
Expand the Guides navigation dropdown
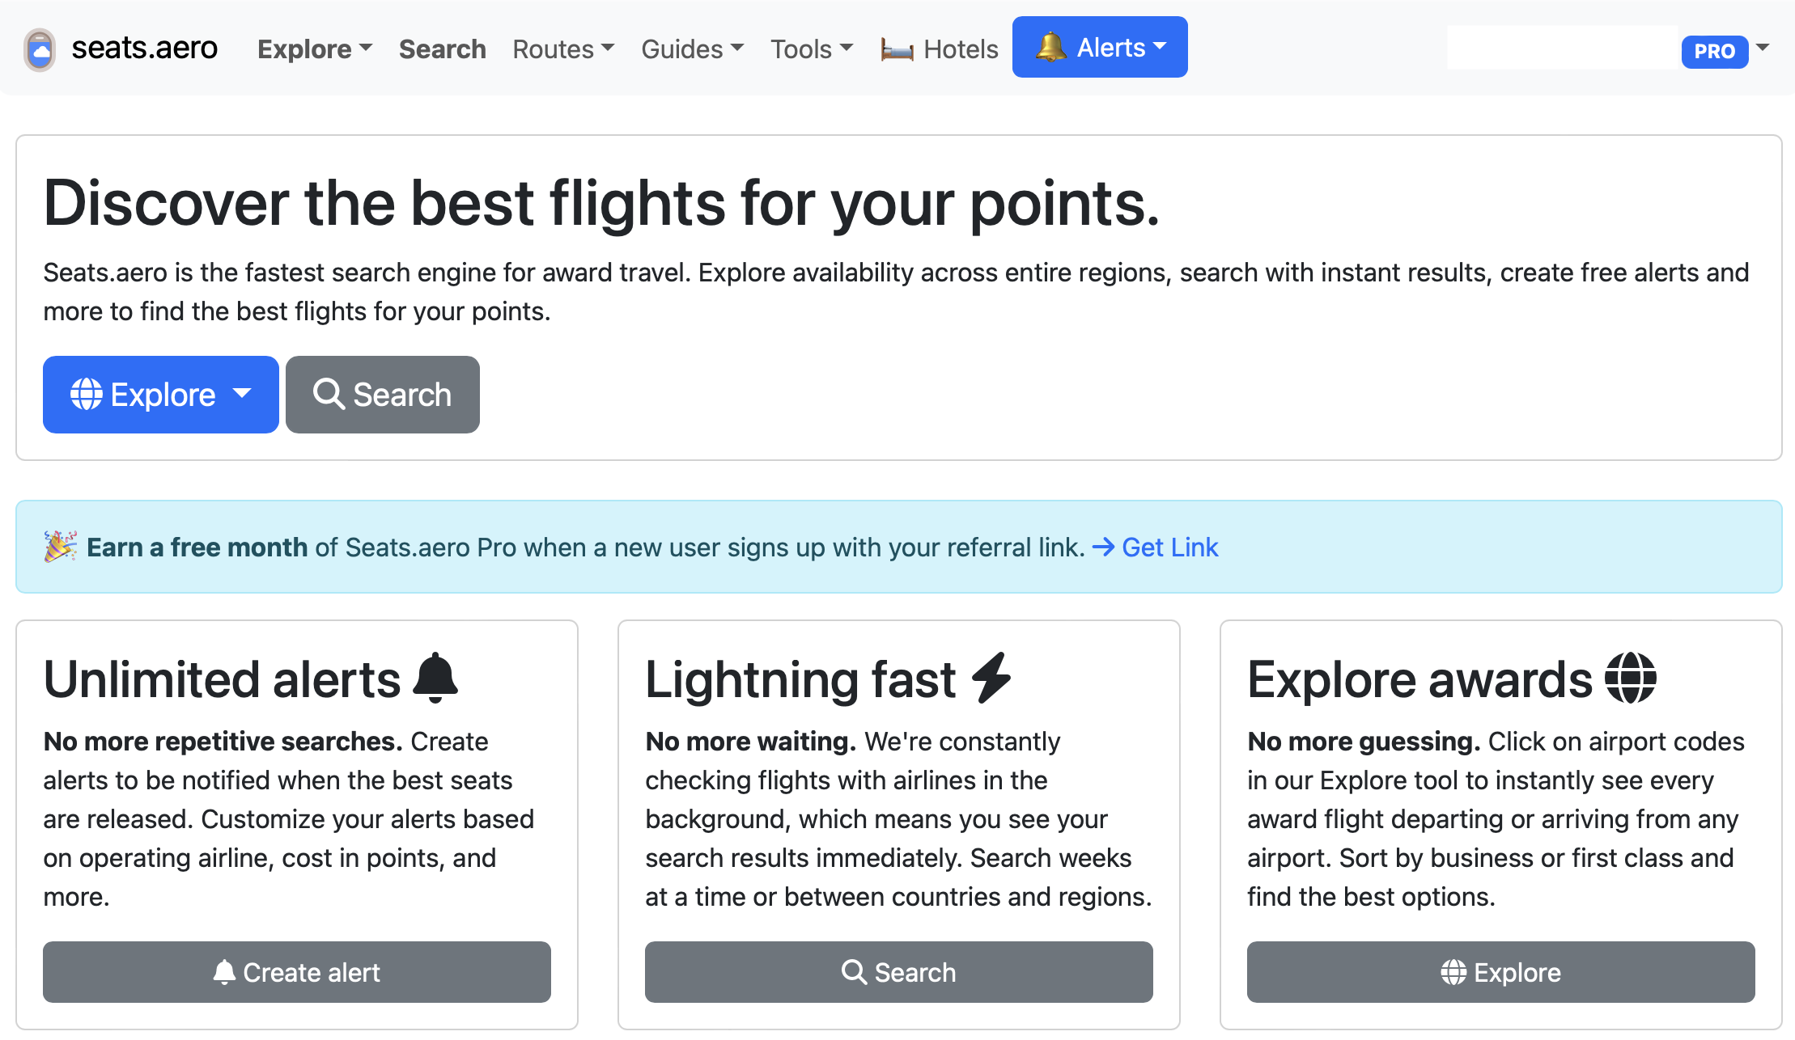pyautogui.click(x=692, y=49)
